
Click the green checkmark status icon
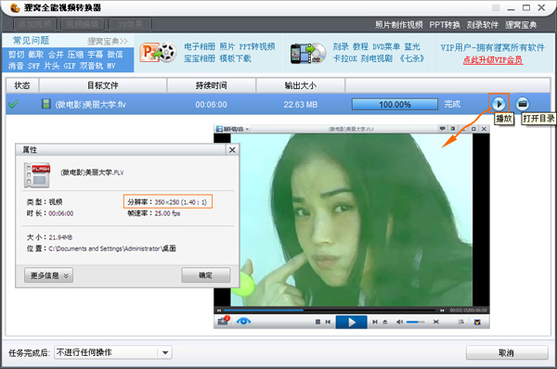(x=13, y=105)
